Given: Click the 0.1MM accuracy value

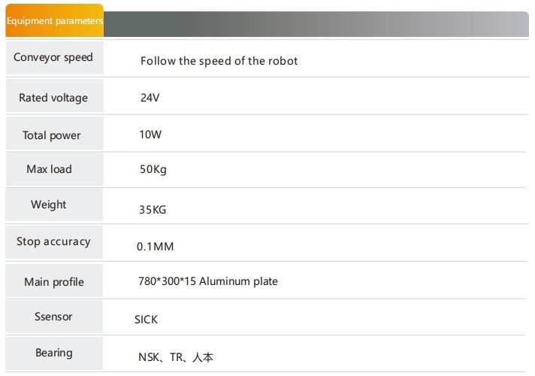Looking at the screenshot, I should [156, 247].
